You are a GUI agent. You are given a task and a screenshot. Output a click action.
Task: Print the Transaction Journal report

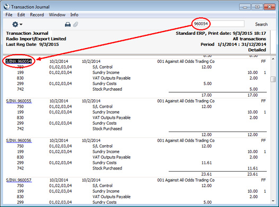pos(67,24)
